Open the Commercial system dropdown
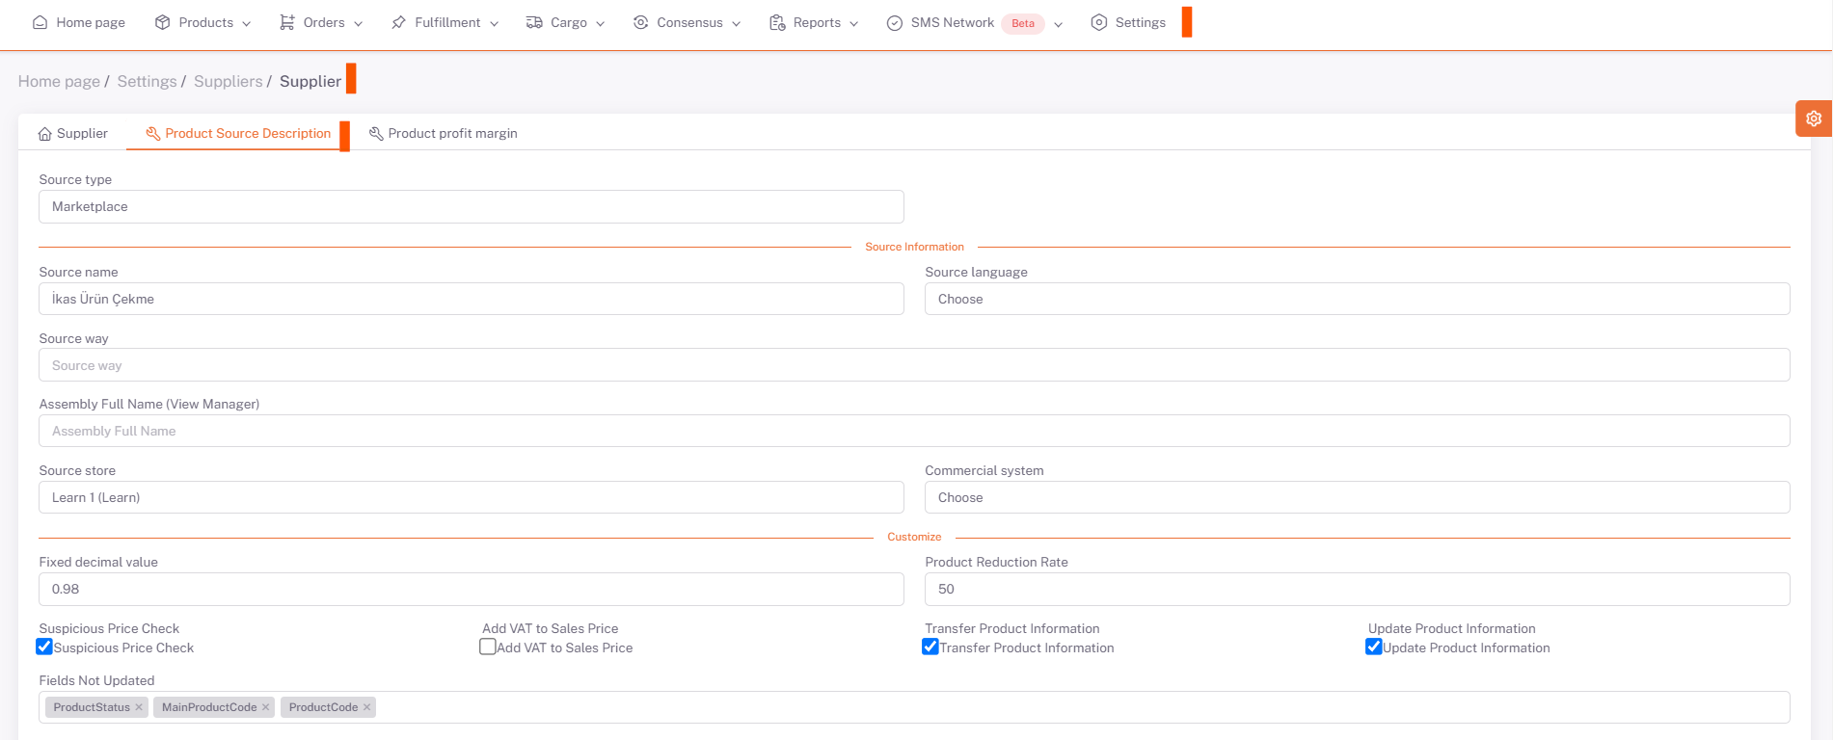1833x740 pixels. click(x=1357, y=497)
